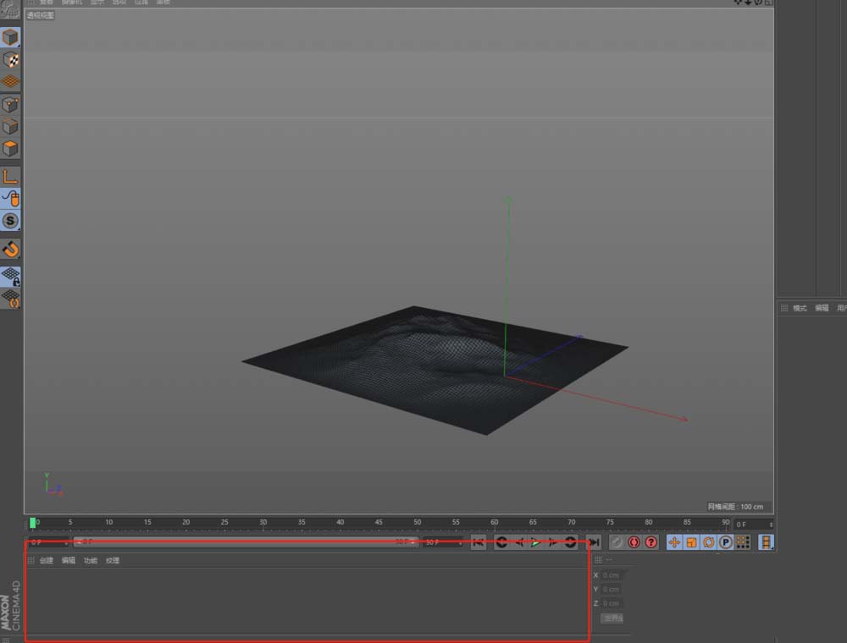Select the Workplane mode icon
This screenshot has height=643, width=847.
10,81
